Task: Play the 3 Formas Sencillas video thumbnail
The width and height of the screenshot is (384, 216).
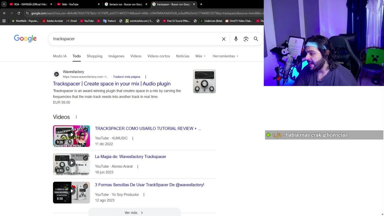Action: (x=71, y=193)
